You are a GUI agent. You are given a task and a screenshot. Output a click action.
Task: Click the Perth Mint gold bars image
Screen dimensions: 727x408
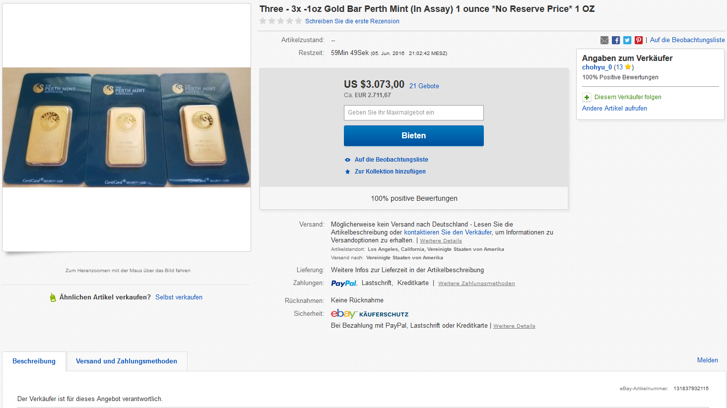(x=127, y=127)
